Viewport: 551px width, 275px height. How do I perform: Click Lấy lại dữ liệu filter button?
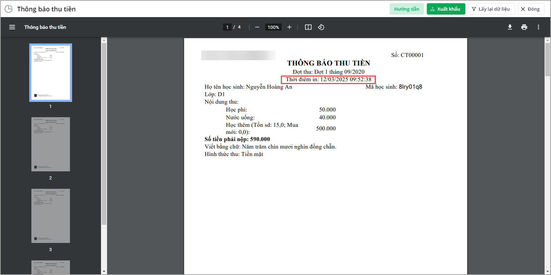coord(491,9)
